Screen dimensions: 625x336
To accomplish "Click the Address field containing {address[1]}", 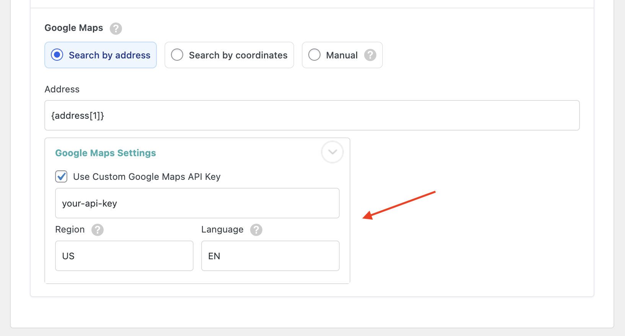I will point(312,115).
